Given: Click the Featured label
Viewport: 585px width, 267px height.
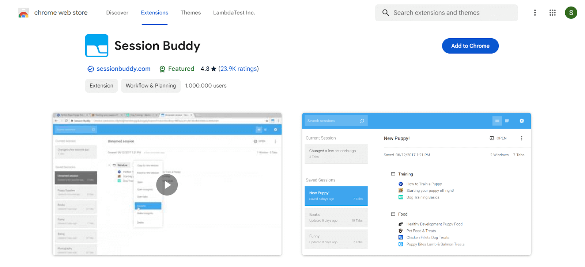Looking at the screenshot, I should (181, 69).
